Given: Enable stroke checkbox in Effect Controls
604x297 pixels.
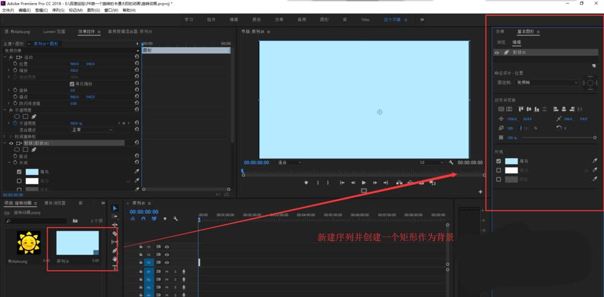Looking at the screenshot, I should 19,180.
